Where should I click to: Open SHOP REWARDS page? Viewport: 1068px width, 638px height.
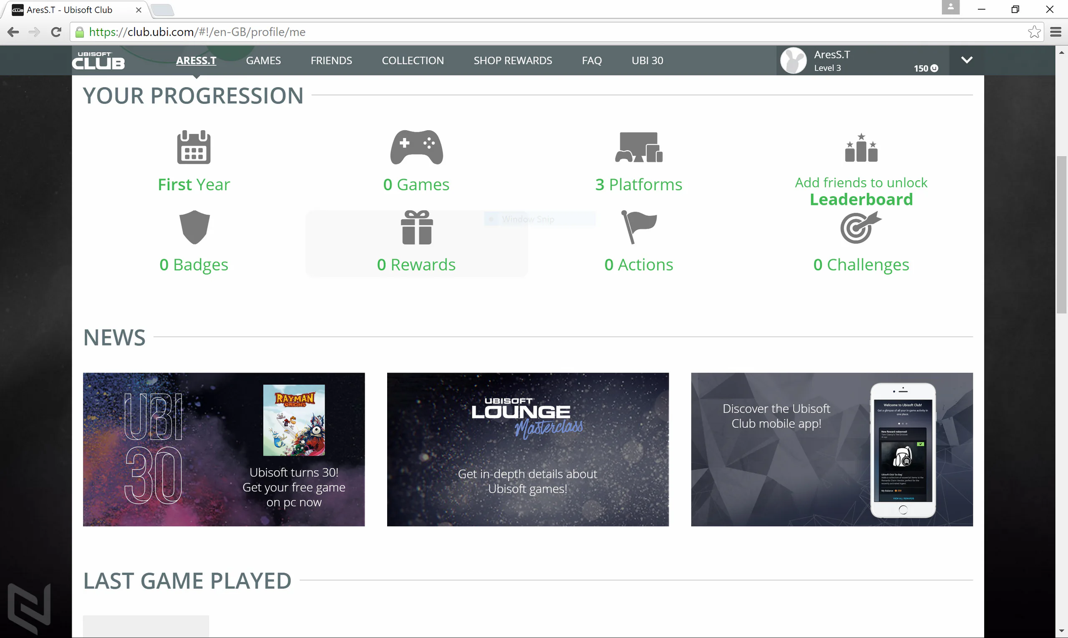[x=513, y=61]
